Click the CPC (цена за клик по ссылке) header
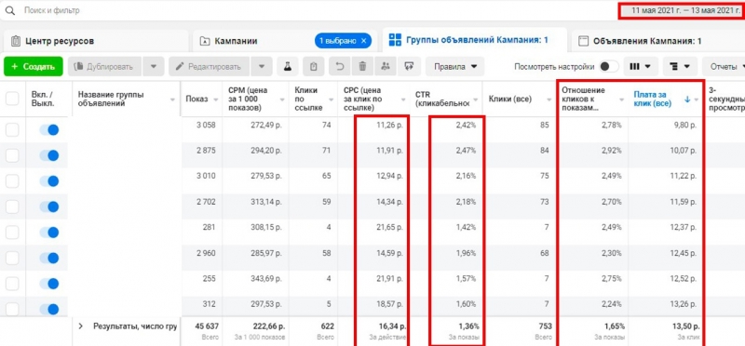 tap(373, 99)
